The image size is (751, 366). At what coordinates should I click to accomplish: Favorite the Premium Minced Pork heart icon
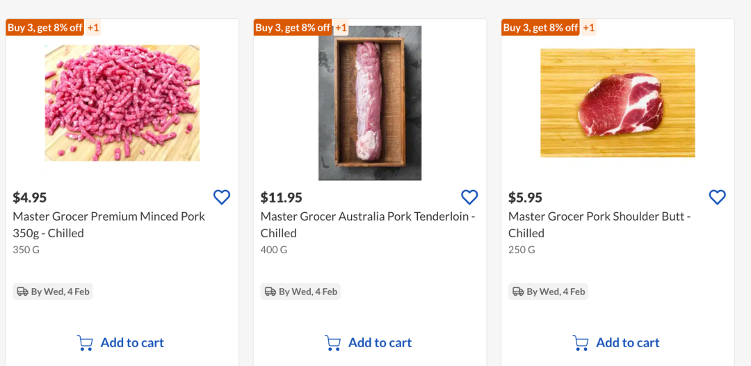point(222,198)
